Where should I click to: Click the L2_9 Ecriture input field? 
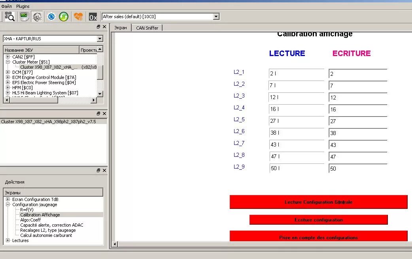pyautogui.click(x=358, y=168)
